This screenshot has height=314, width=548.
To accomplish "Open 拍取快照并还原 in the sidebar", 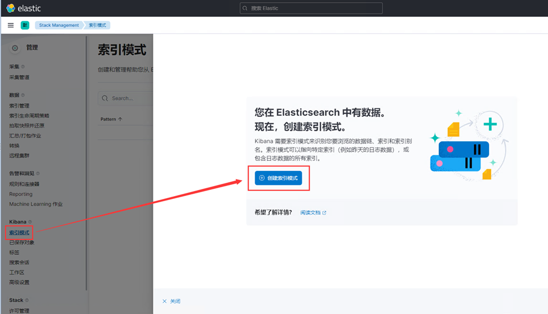I will click(x=26, y=126).
